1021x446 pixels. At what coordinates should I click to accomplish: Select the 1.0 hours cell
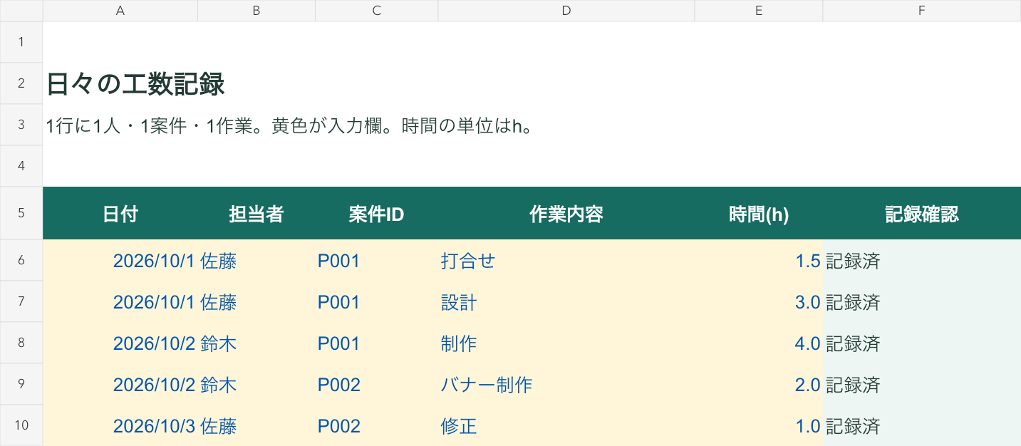[759, 425]
